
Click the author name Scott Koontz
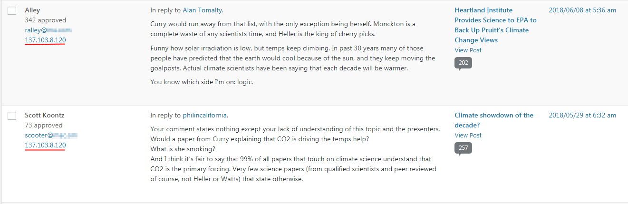click(44, 115)
